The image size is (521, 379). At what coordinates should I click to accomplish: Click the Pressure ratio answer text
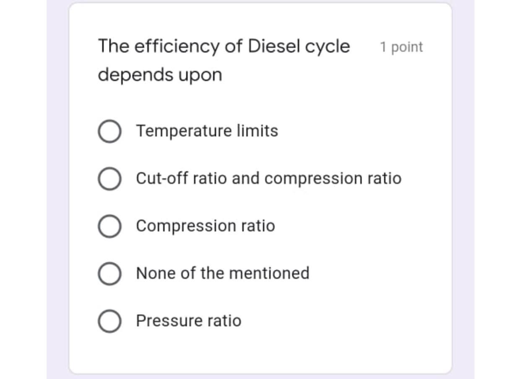188,321
